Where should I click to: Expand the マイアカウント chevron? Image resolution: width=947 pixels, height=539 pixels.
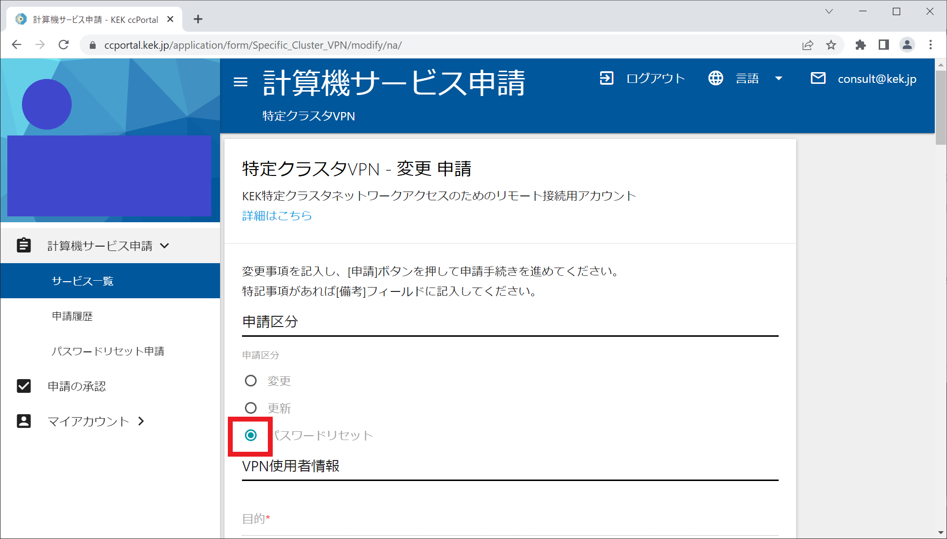[141, 421]
